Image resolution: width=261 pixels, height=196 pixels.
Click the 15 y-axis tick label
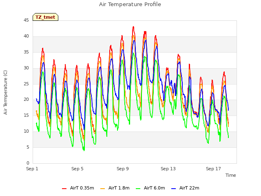26,115
